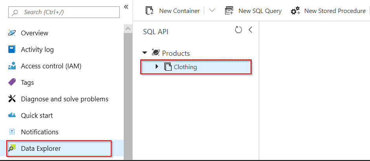Collapse the left navigation menu
Screen dimensions: 370x161
(x=126, y=7)
